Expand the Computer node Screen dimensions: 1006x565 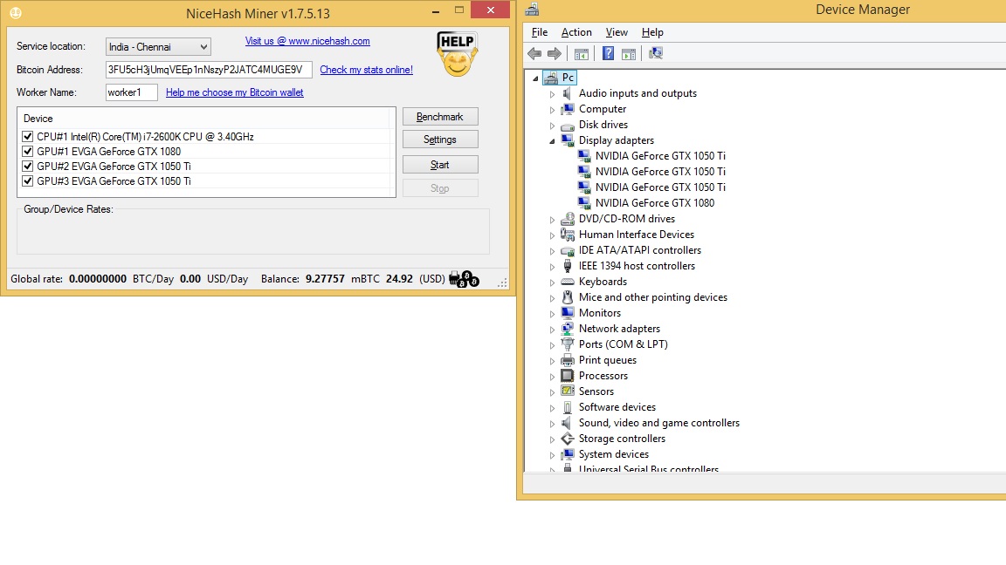coord(552,110)
